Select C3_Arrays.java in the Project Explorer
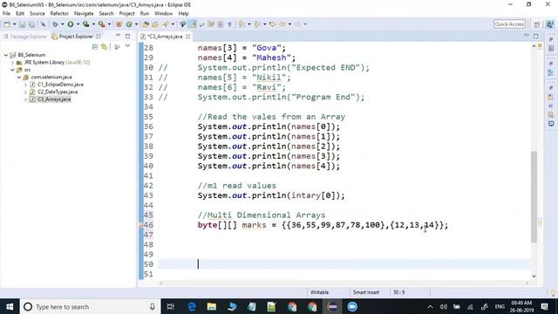Viewport: 558px width, 314px height. (x=54, y=99)
